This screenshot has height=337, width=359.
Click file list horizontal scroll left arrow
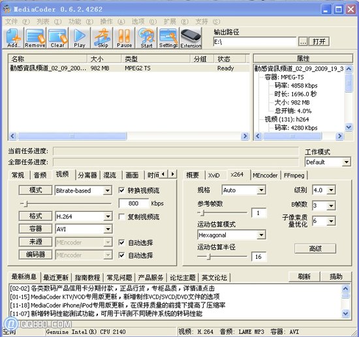(x=12, y=136)
